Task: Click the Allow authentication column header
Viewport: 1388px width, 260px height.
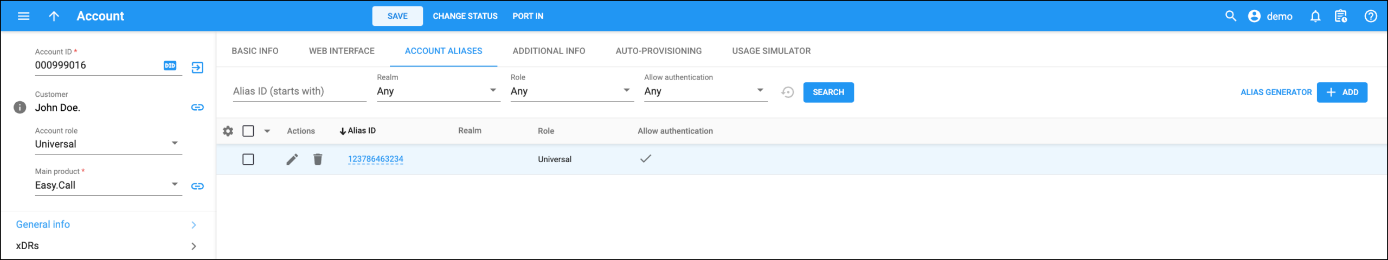Action: tap(675, 131)
